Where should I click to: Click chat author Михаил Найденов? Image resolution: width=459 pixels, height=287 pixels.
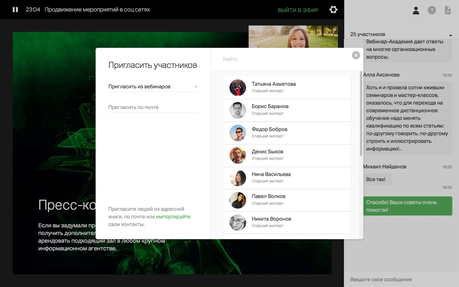pos(384,167)
